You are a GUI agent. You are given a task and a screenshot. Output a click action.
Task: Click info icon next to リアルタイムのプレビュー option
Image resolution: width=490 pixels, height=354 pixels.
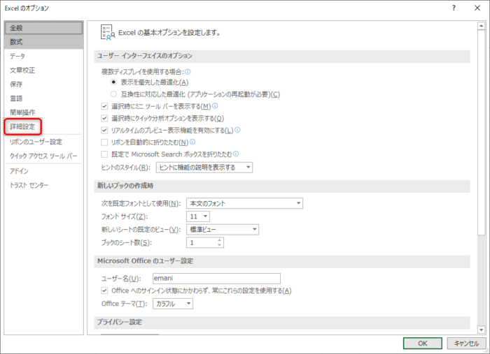(238, 130)
